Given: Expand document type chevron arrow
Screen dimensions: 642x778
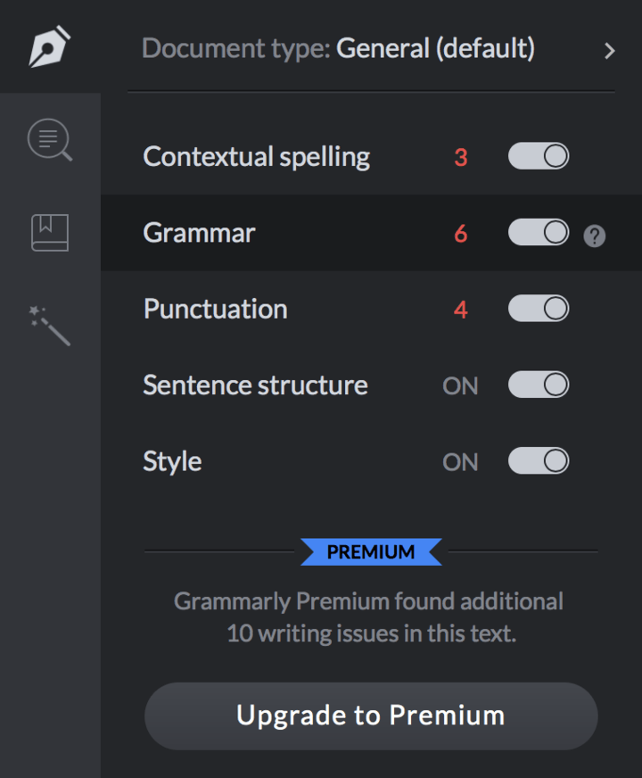Looking at the screenshot, I should point(610,51).
